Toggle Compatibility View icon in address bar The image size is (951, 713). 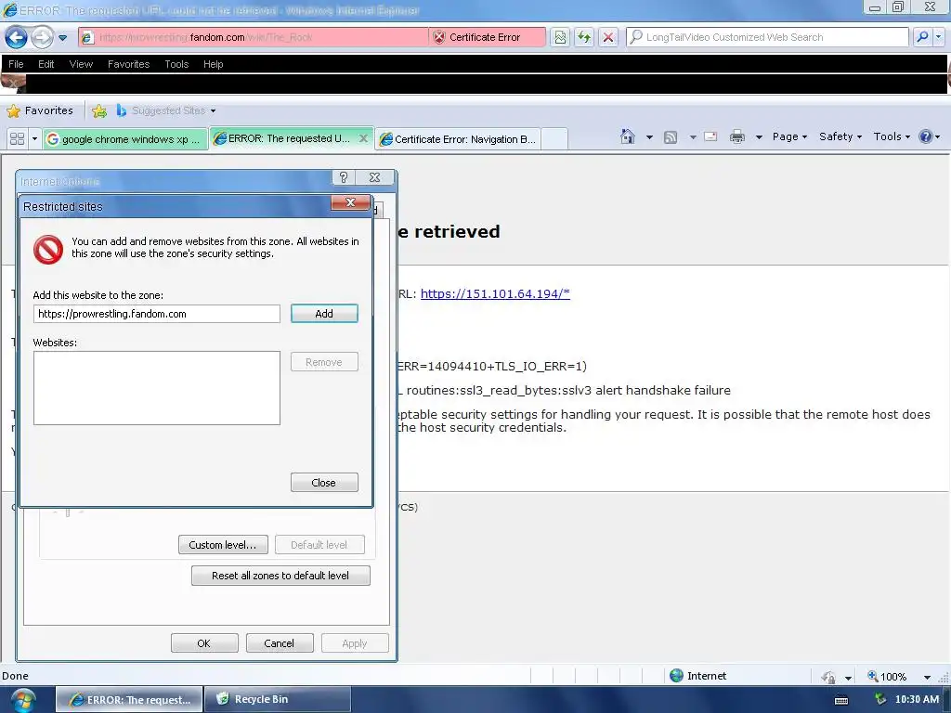click(x=560, y=37)
